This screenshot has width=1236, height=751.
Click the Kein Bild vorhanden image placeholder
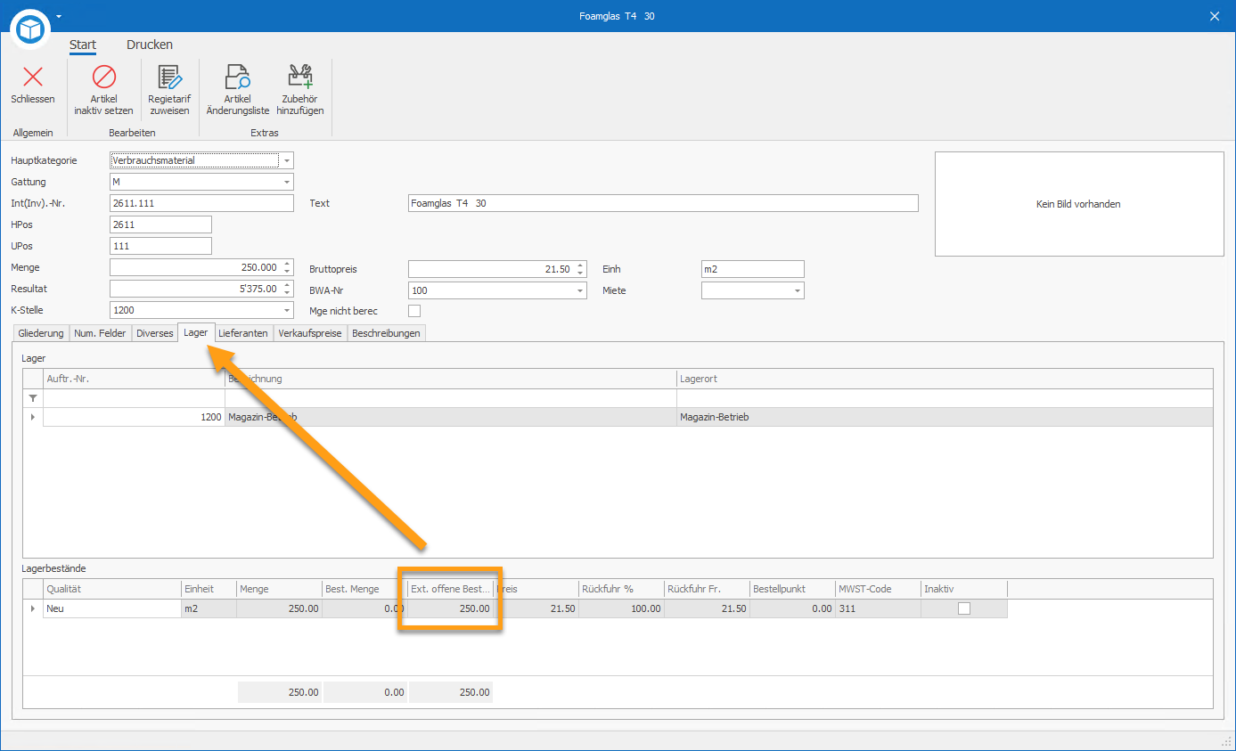(1079, 204)
